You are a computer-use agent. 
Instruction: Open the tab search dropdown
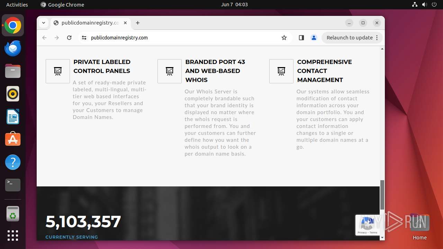click(x=43, y=23)
